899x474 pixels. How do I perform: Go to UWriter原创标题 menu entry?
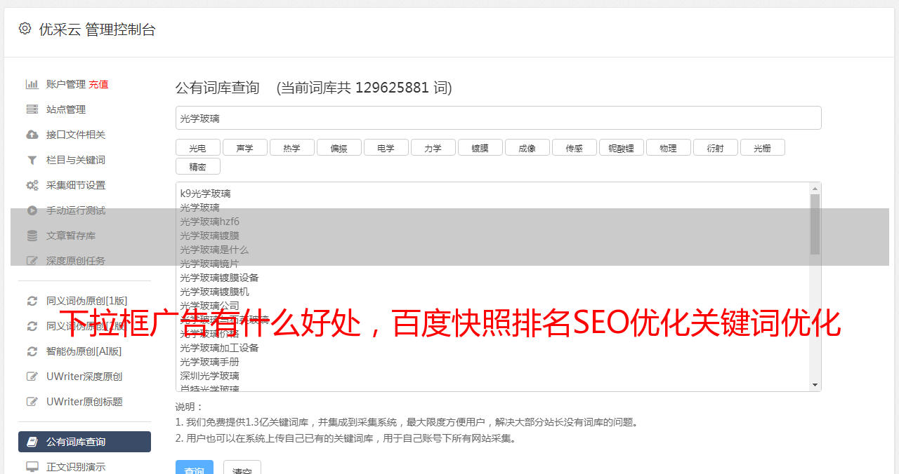[x=84, y=402]
